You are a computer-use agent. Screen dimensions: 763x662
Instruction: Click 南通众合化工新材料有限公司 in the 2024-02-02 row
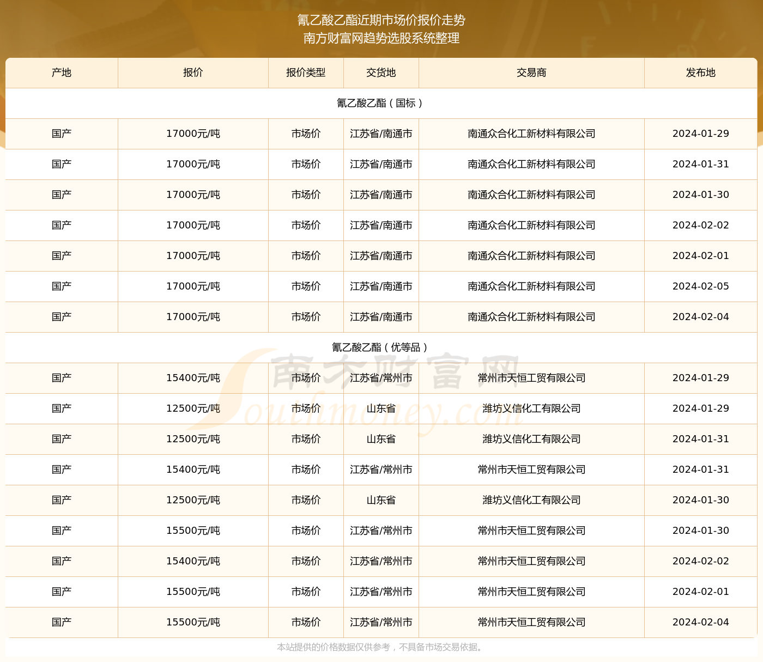(x=531, y=225)
